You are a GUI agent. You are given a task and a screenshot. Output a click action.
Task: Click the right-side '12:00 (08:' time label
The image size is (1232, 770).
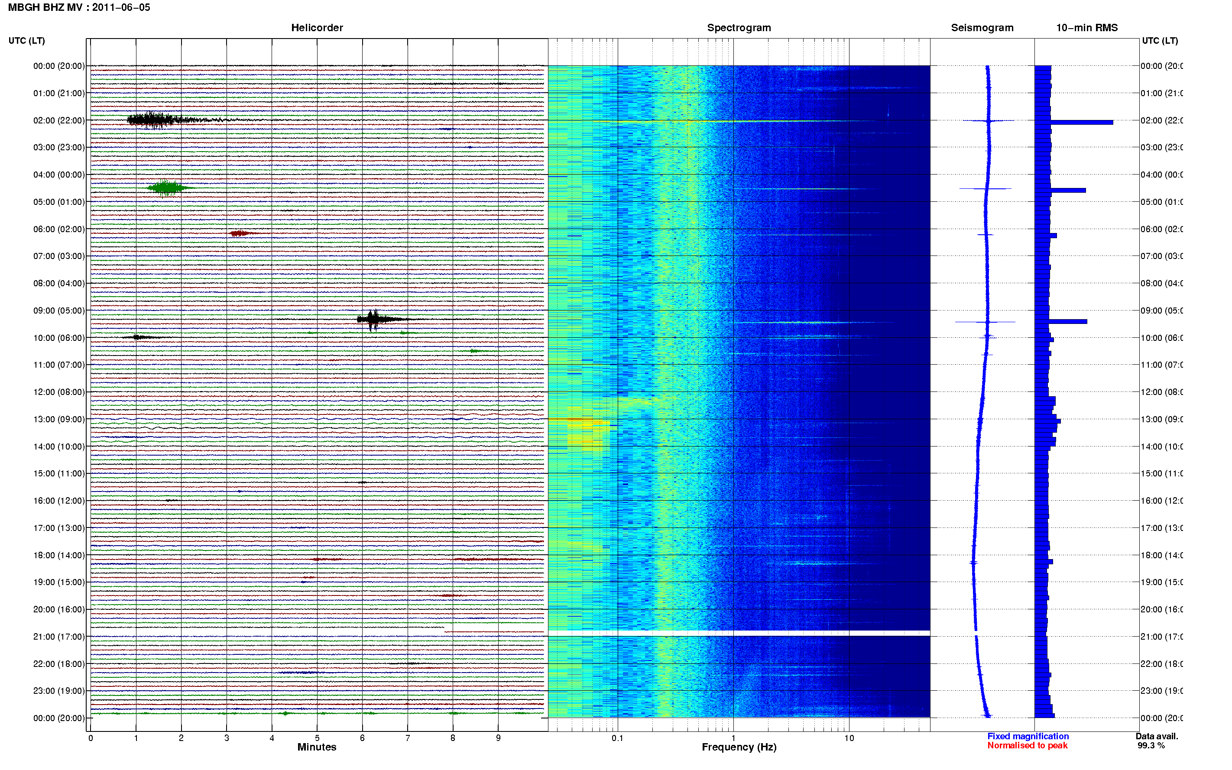[x=1162, y=392]
